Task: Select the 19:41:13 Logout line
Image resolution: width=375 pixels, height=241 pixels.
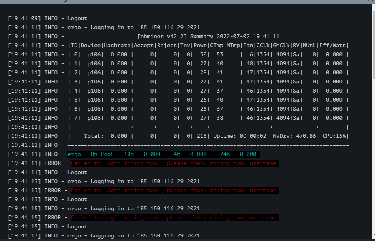Action: pos(49,200)
